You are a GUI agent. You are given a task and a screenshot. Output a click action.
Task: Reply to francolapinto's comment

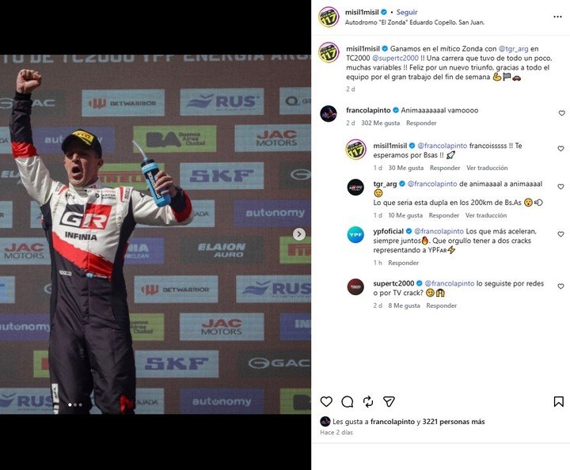pyautogui.click(x=421, y=123)
